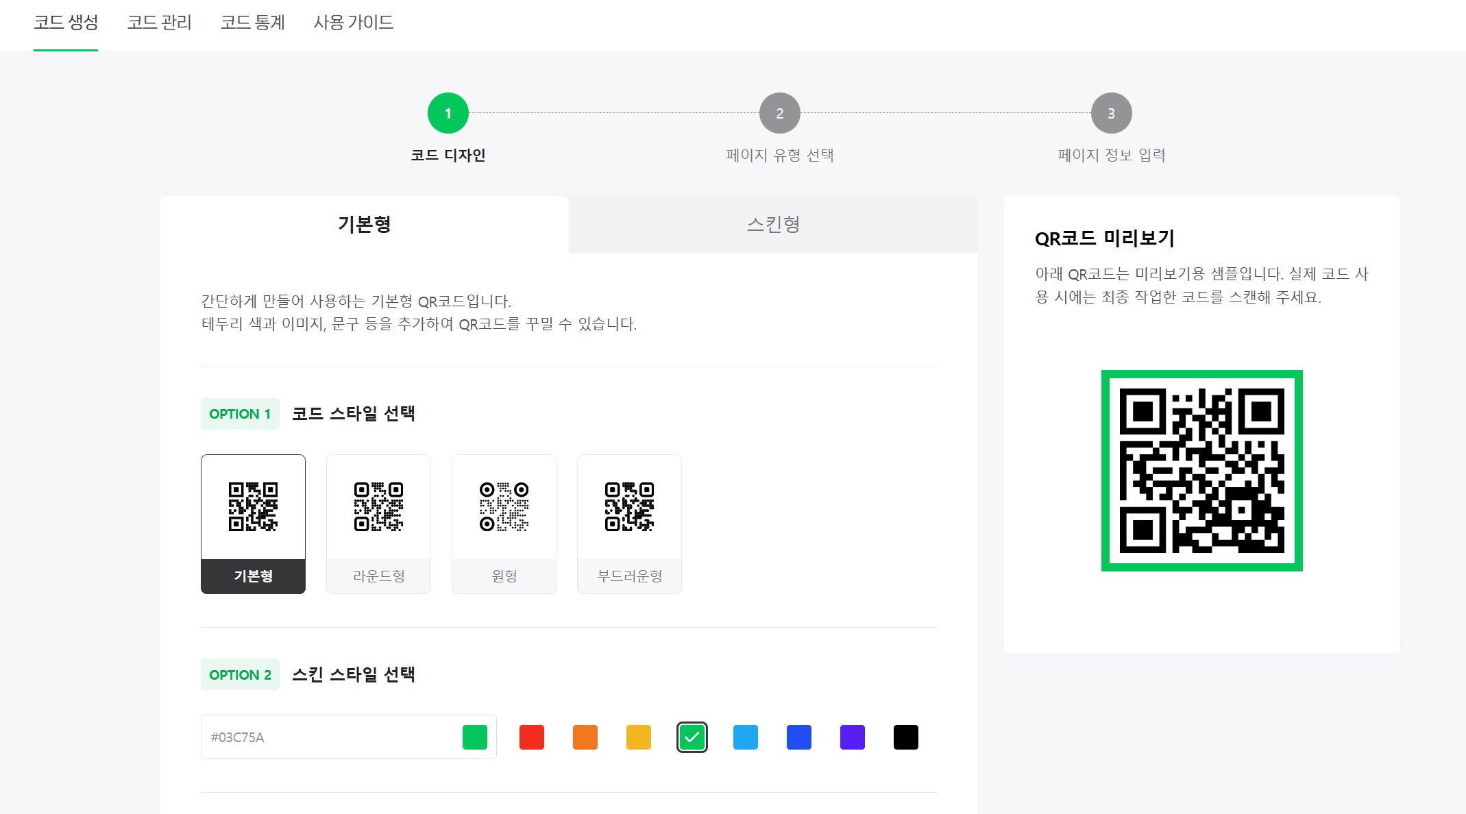Image resolution: width=1466 pixels, height=814 pixels.
Task: Switch to the 코드 관리 menu
Action: (x=159, y=23)
